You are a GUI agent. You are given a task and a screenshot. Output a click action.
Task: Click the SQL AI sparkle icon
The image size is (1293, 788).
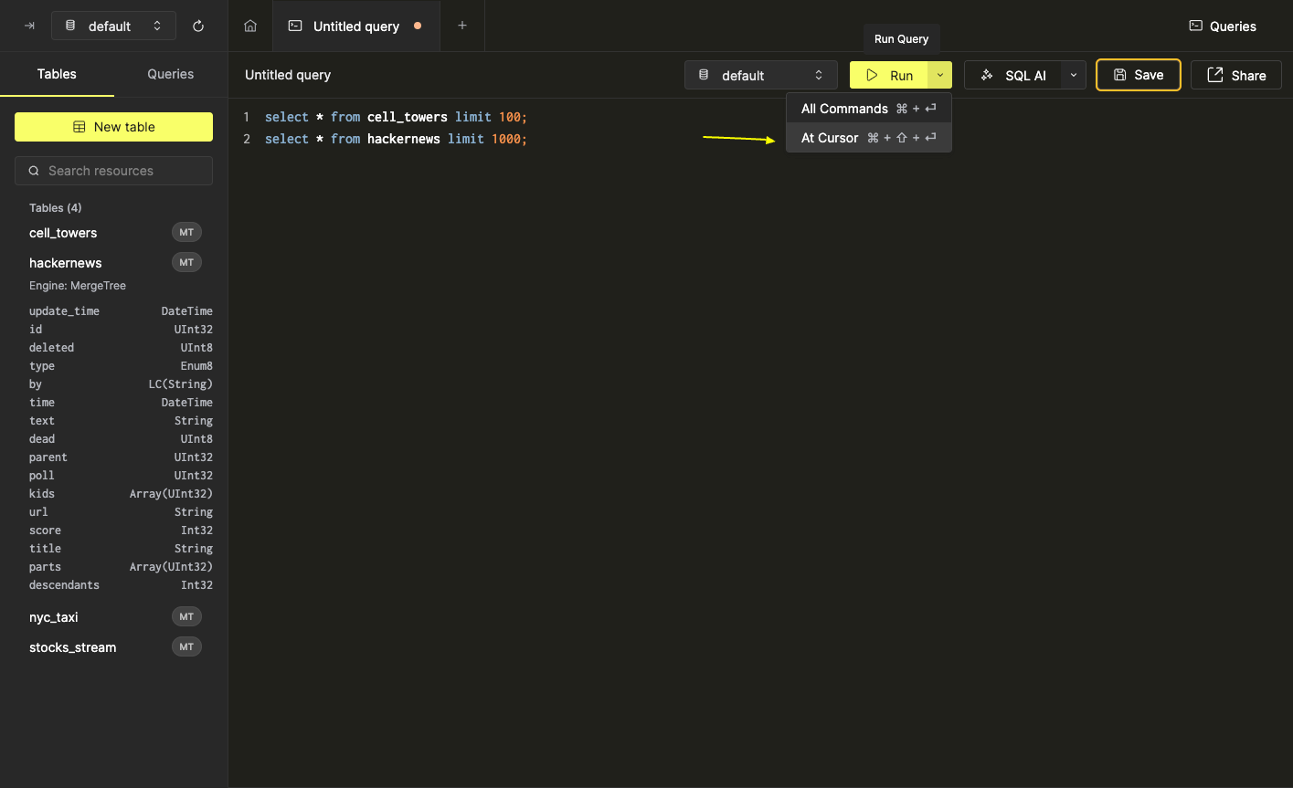[x=988, y=75]
